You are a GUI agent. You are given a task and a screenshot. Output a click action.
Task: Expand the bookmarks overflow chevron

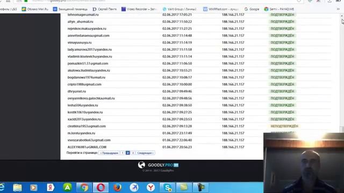pos(338,9)
